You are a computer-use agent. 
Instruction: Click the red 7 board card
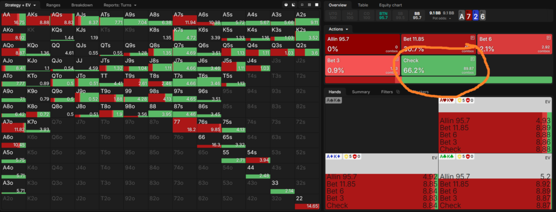(x=469, y=16)
